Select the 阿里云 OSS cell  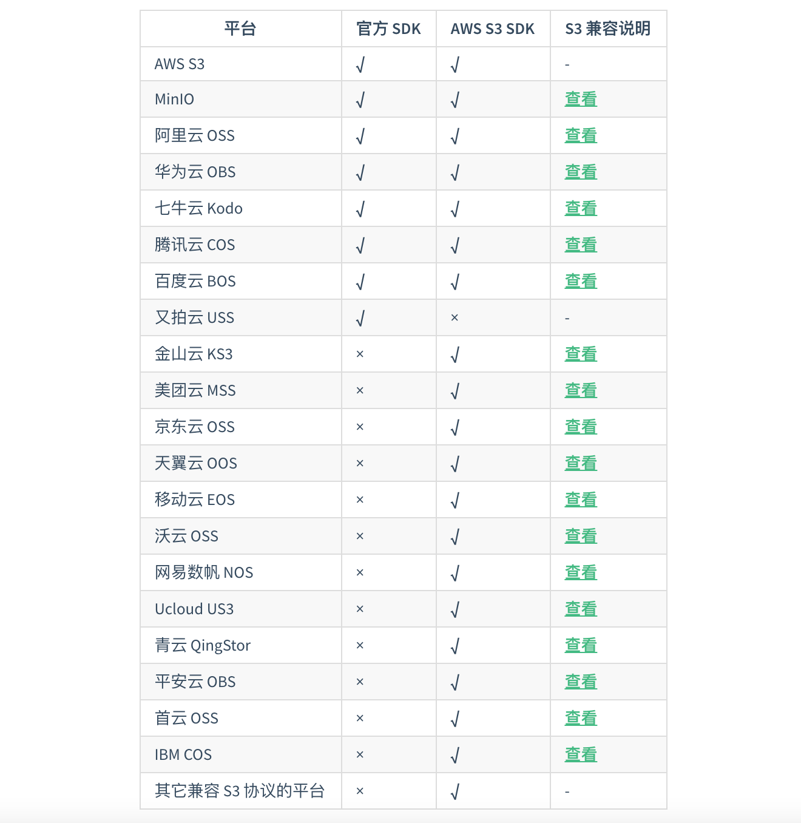(x=240, y=135)
